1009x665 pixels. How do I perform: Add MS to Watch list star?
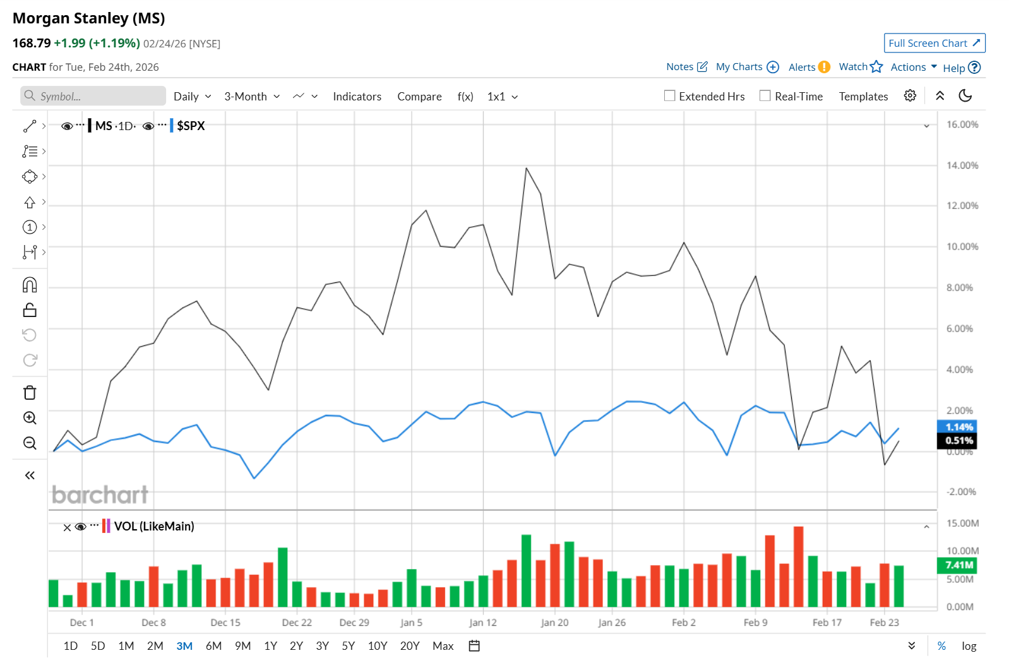click(876, 67)
